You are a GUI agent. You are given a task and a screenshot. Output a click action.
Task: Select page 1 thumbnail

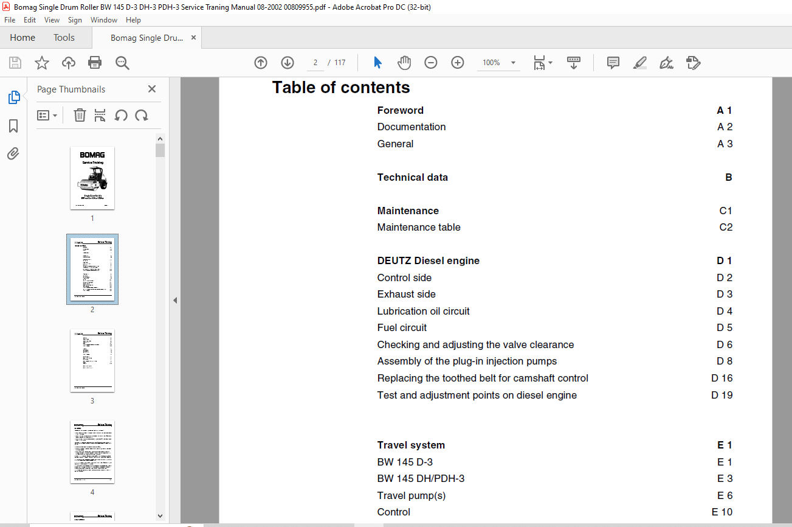(92, 178)
